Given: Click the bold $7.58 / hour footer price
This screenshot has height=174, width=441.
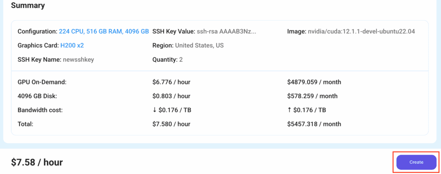Looking at the screenshot, I should 37,162.
